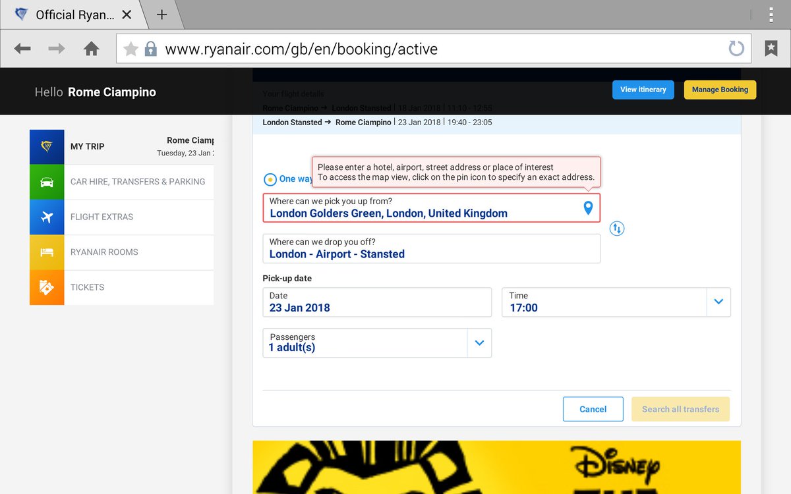Click the map pin icon in pick-up field
The width and height of the screenshot is (791, 494).
pos(588,208)
